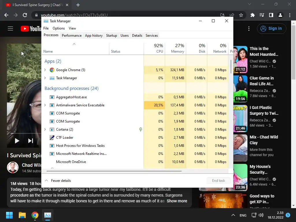Viewport: 296px width, 222px height.
Task: Click the Google Chrome process icon
Action: (x=52, y=70)
